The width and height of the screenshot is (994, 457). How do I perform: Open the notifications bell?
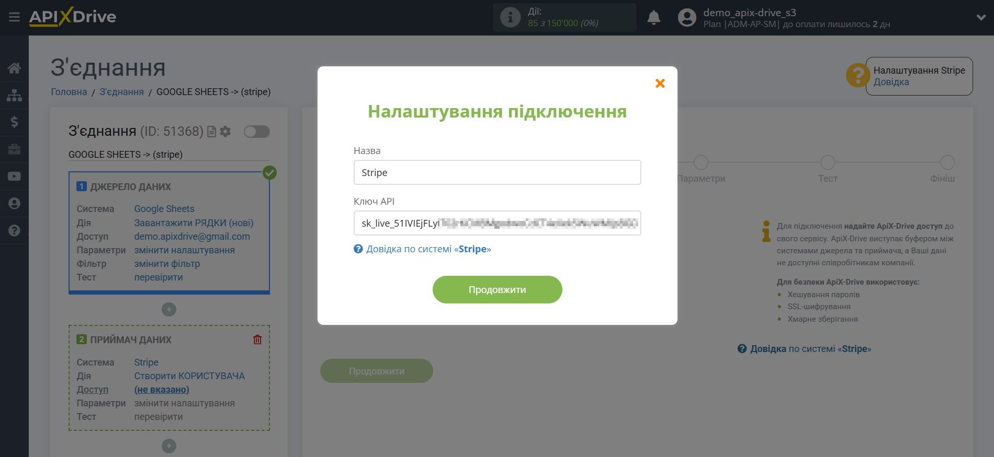coord(653,18)
